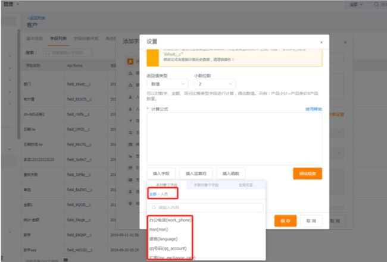Image resolution: width=387 pixels, height=262 pixels.
Task: Select msn(msn) from the field list
Action: click(158, 229)
